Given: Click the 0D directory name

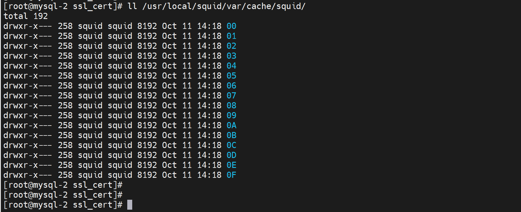Looking at the screenshot, I should [231, 155].
